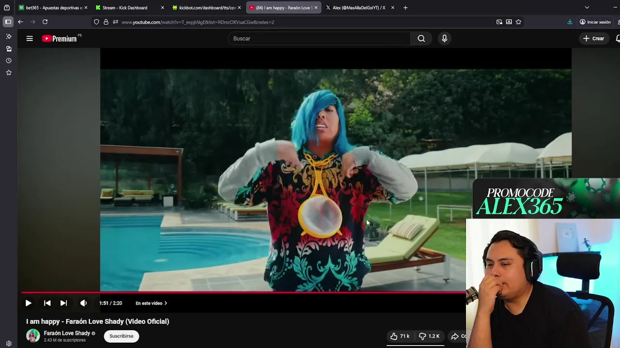Seek on the red video progress bar
Image resolution: width=620 pixels, height=348 pixels.
[x=243, y=292]
